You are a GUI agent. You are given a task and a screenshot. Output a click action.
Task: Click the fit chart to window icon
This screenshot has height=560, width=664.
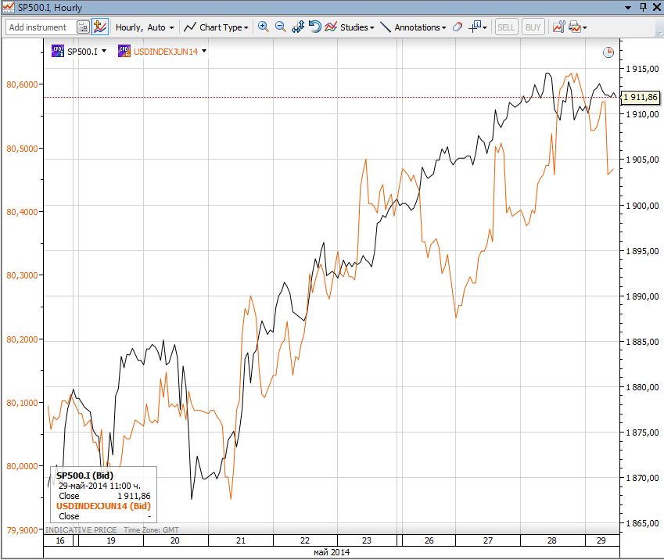(297, 27)
